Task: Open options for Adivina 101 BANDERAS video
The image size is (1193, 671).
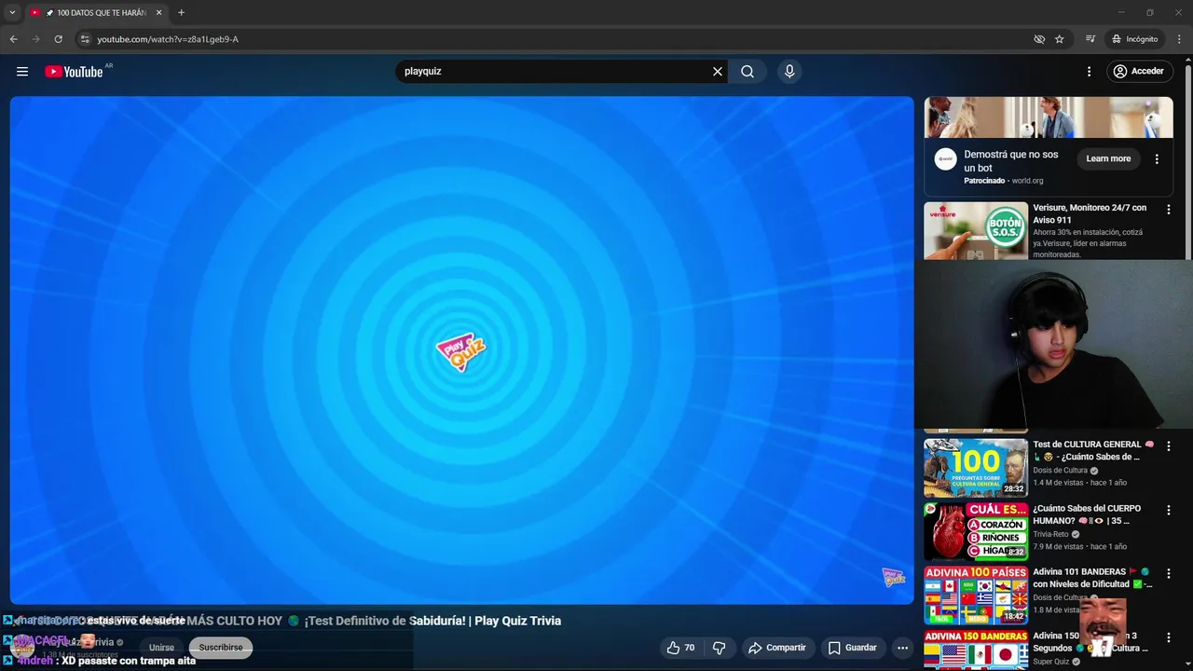Action: point(1168,574)
